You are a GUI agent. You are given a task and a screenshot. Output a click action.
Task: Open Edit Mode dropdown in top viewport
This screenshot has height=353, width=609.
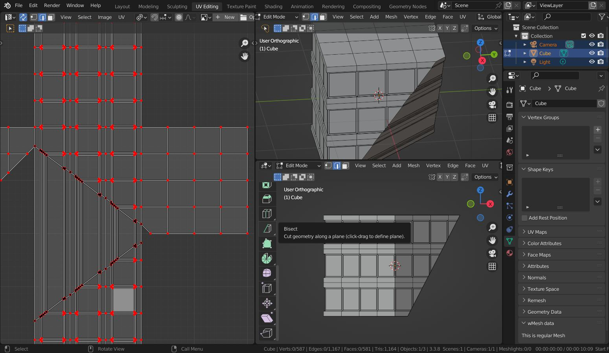[277, 17]
